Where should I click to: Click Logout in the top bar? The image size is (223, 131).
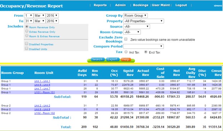pyautogui.click(x=181, y=5)
